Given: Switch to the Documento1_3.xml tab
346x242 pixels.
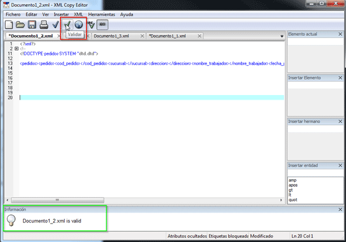Looking at the screenshot, I should click(x=112, y=36).
